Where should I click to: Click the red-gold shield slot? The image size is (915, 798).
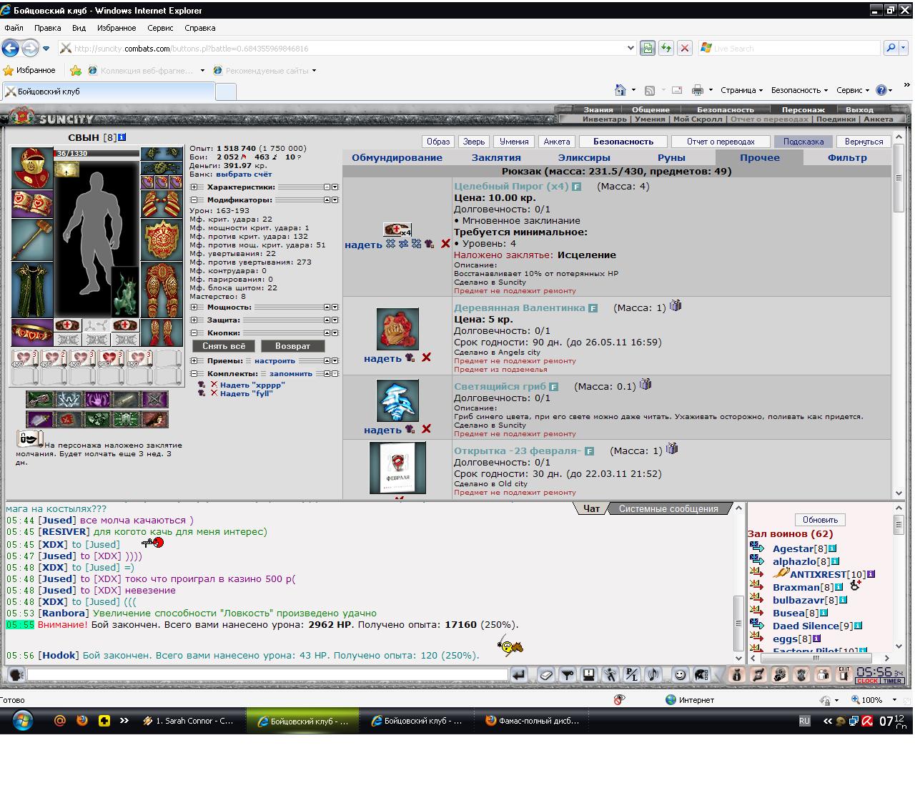pos(162,240)
